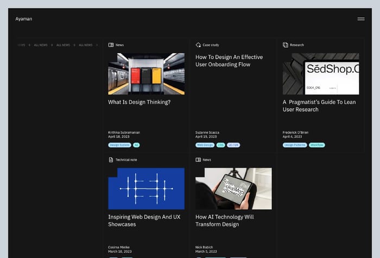Screen dimensions: 380x258
Task: Open 'A Pragmatist's Guide To Lean User Research'
Action: point(319,106)
